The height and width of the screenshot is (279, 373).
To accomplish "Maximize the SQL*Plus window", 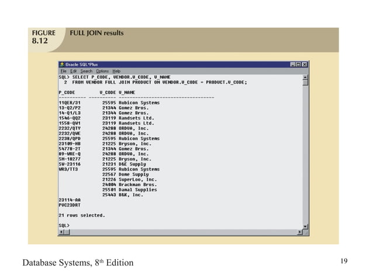I will pyautogui.click(x=299, y=64).
